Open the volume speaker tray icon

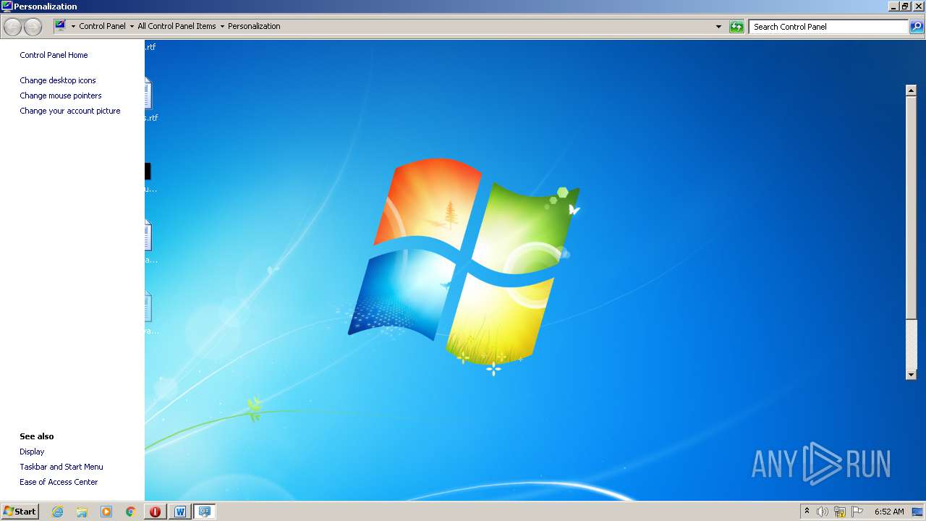pyautogui.click(x=823, y=512)
